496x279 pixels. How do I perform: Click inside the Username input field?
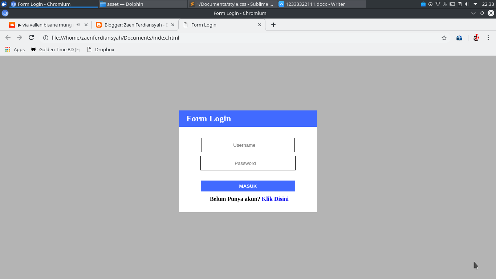point(248,145)
